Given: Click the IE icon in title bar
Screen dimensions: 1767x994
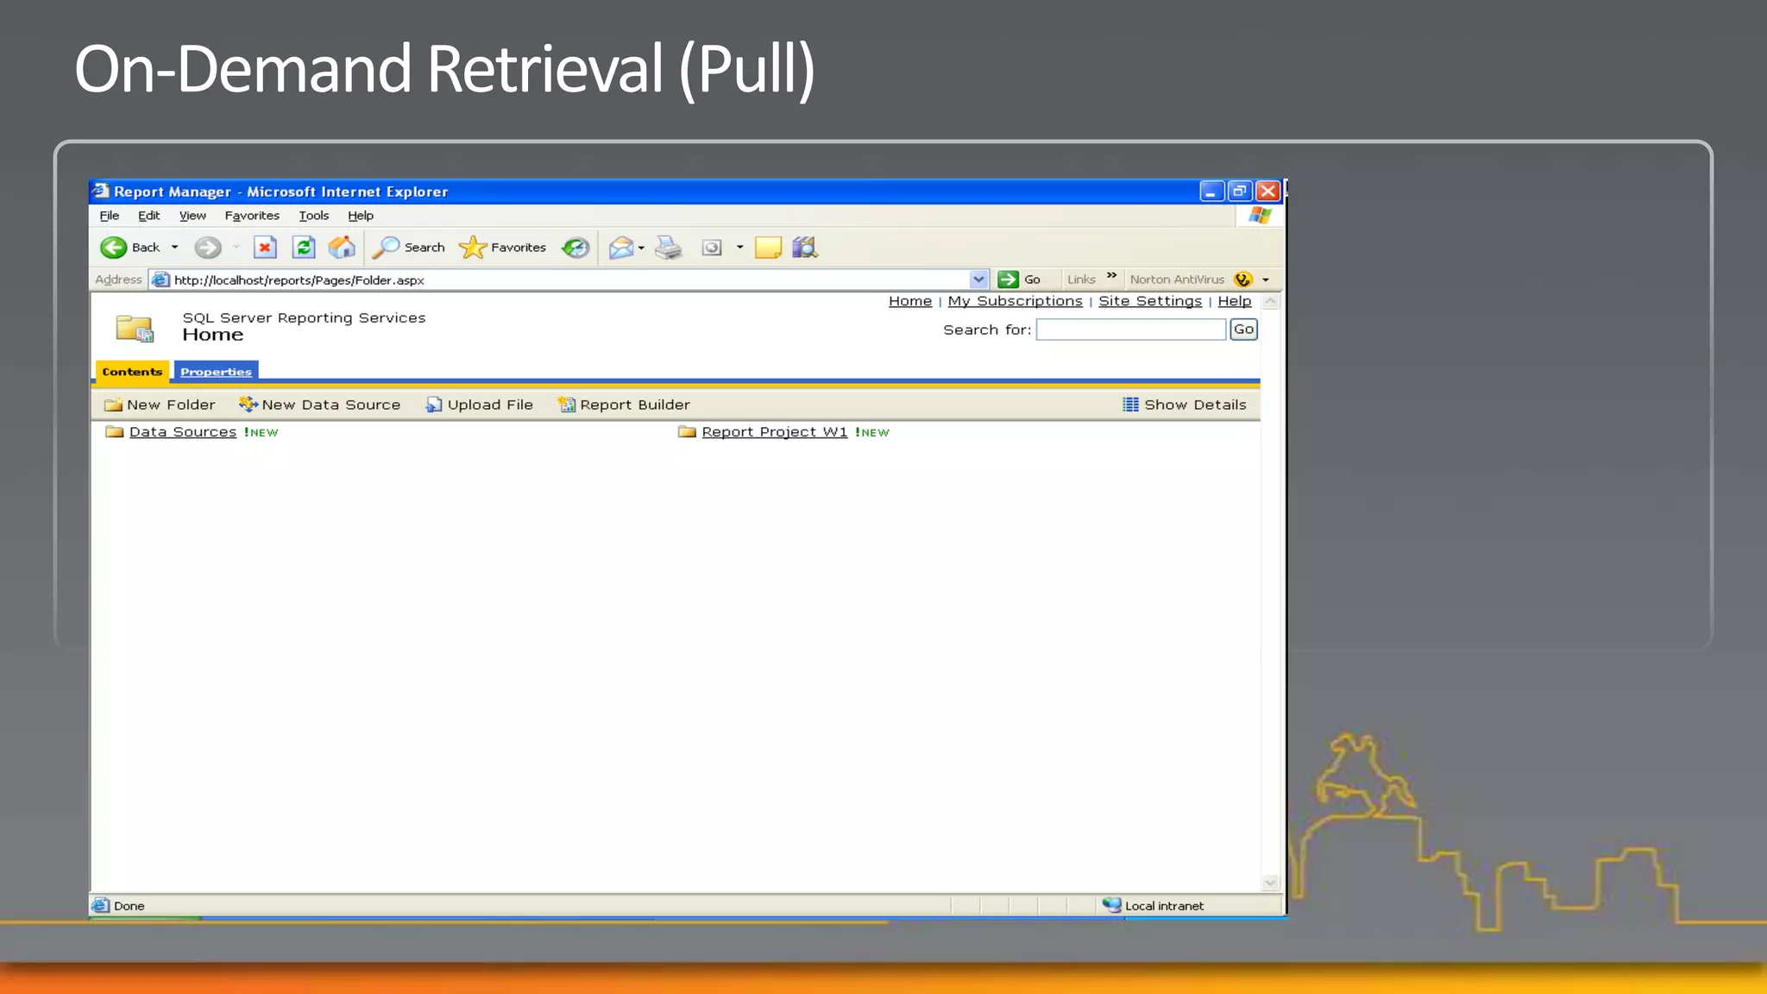Looking at the screenshot, I should click(102, 191).
